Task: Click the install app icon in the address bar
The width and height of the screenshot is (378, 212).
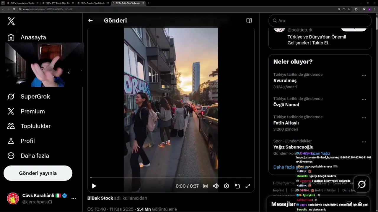Action: [344, 9]
